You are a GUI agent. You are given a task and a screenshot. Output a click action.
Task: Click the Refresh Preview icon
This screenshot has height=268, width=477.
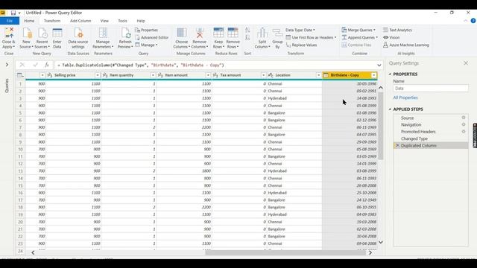tap(125, 33)
